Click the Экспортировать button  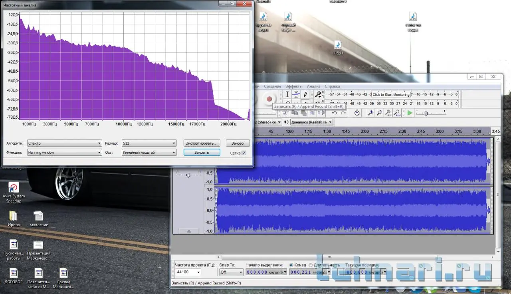(202, 143)
